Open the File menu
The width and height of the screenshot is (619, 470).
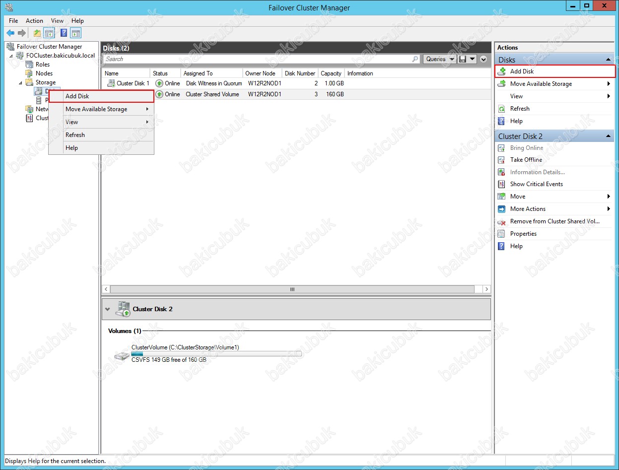[x=13, y=21]
